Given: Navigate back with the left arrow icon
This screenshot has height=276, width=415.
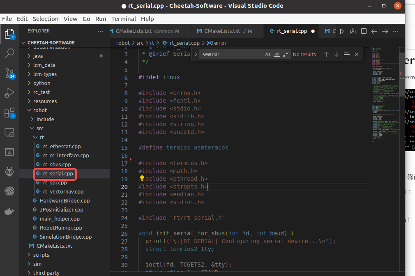Looking at the screenshot, I should pos(374,31).
